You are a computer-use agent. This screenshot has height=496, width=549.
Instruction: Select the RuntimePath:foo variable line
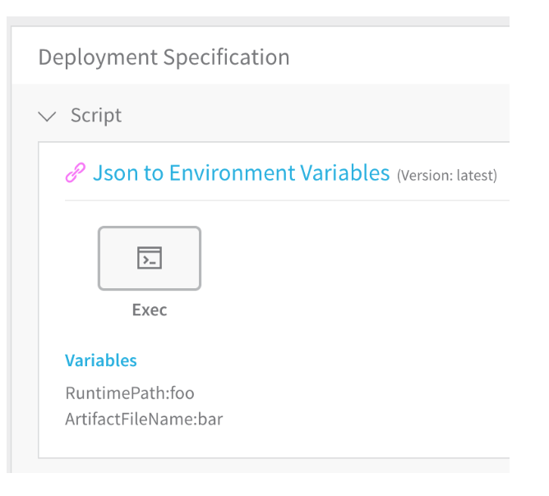[x=130, y=393]
